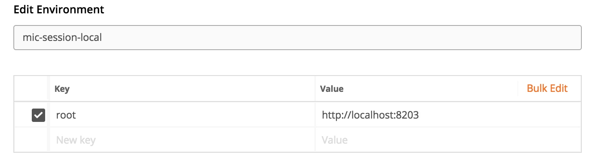Click the orange Bulk Edit text
The image size is (591, 167).
(x=547, y=89)
